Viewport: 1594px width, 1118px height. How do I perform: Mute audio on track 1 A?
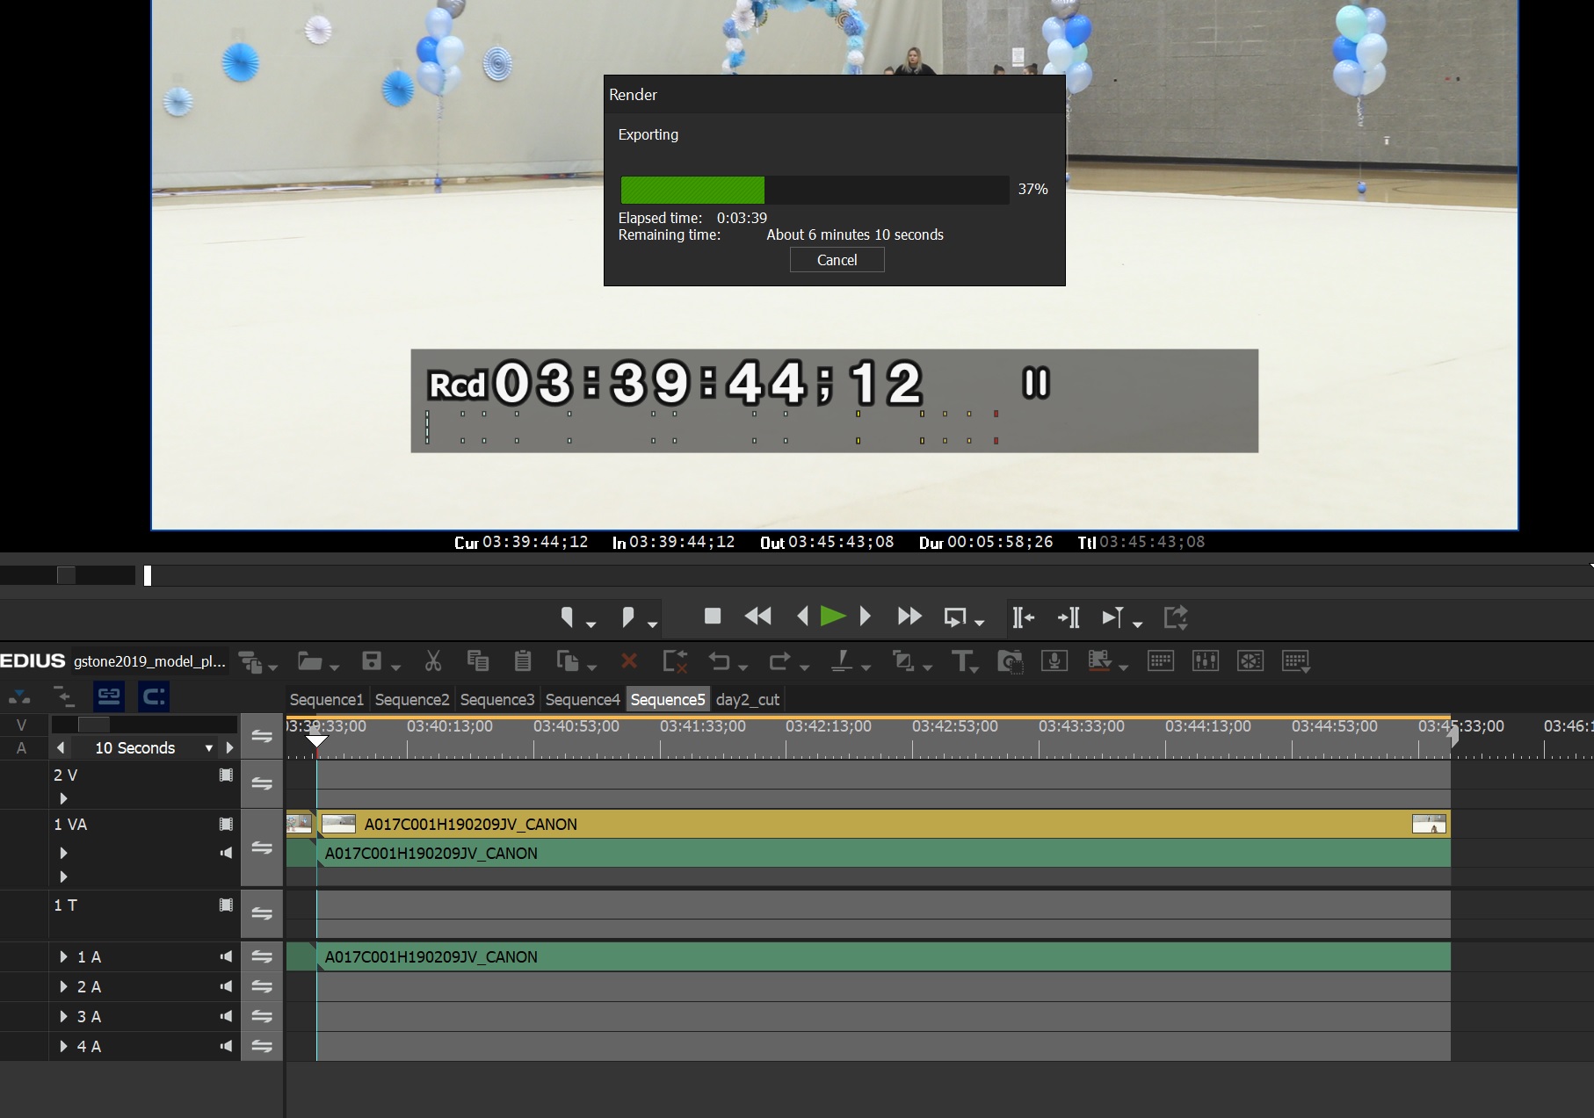(226, 957)
